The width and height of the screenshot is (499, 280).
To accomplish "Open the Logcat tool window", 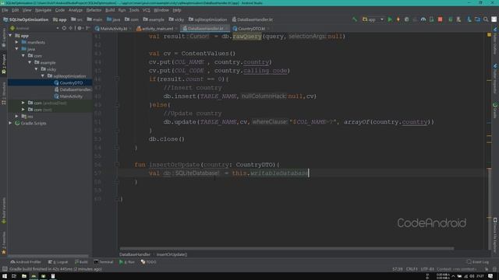I will 58,262.
